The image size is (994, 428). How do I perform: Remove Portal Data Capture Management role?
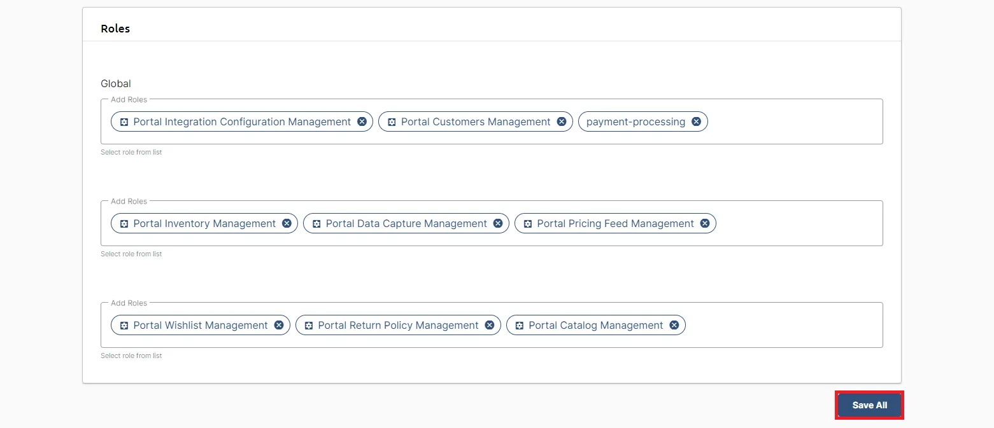click(498, 223)
